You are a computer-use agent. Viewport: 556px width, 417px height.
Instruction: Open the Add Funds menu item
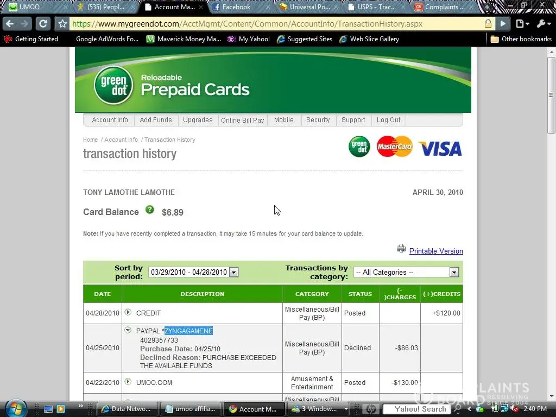[x=155, y=120]
